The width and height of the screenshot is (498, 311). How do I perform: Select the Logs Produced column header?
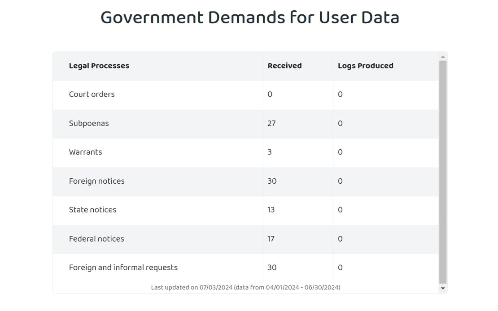(x=366, y=66)
